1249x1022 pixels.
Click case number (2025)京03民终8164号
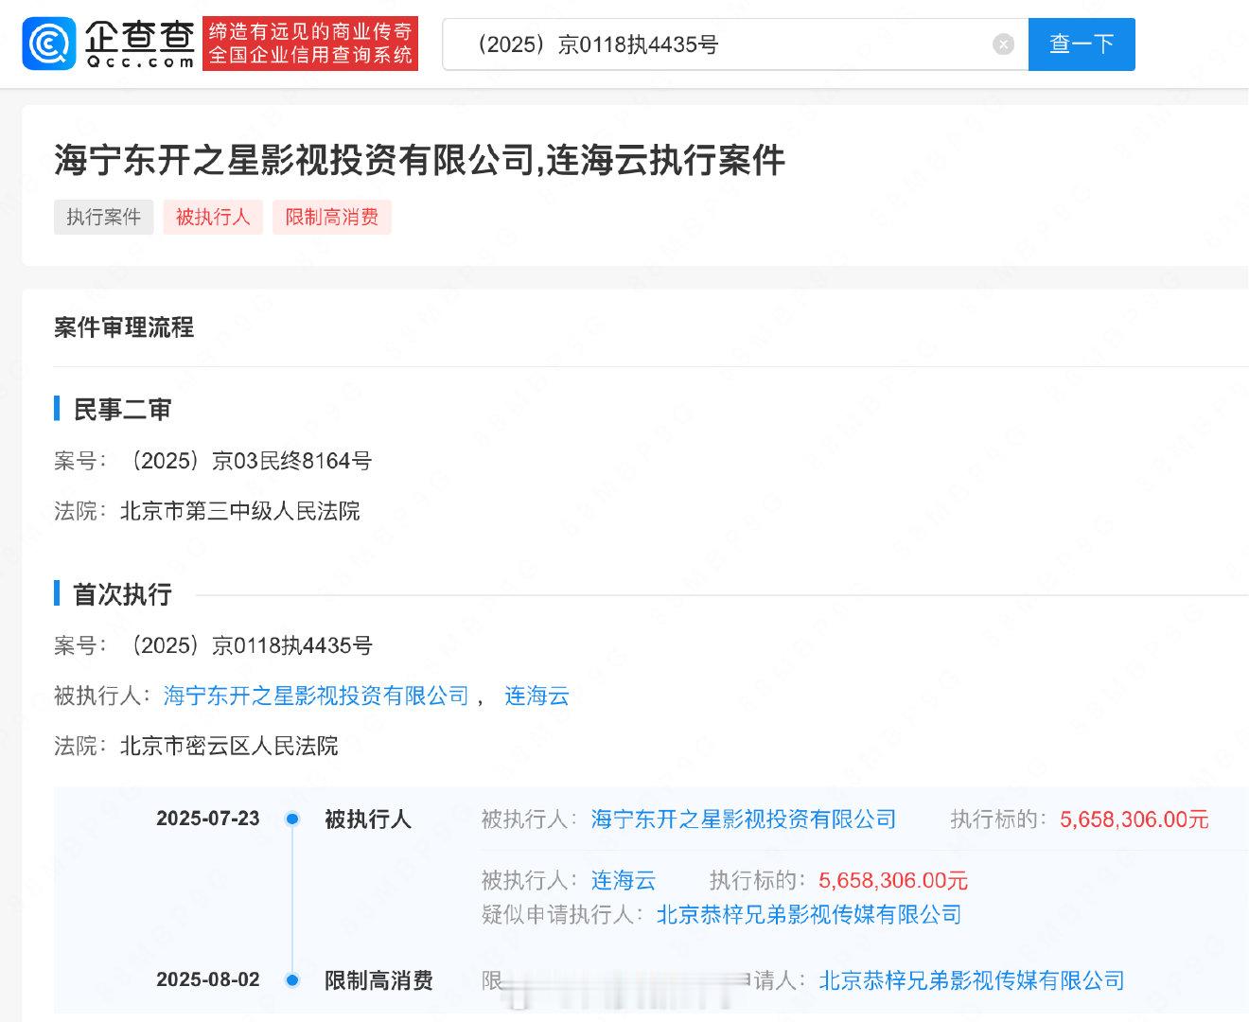click(x=246, y=461)
